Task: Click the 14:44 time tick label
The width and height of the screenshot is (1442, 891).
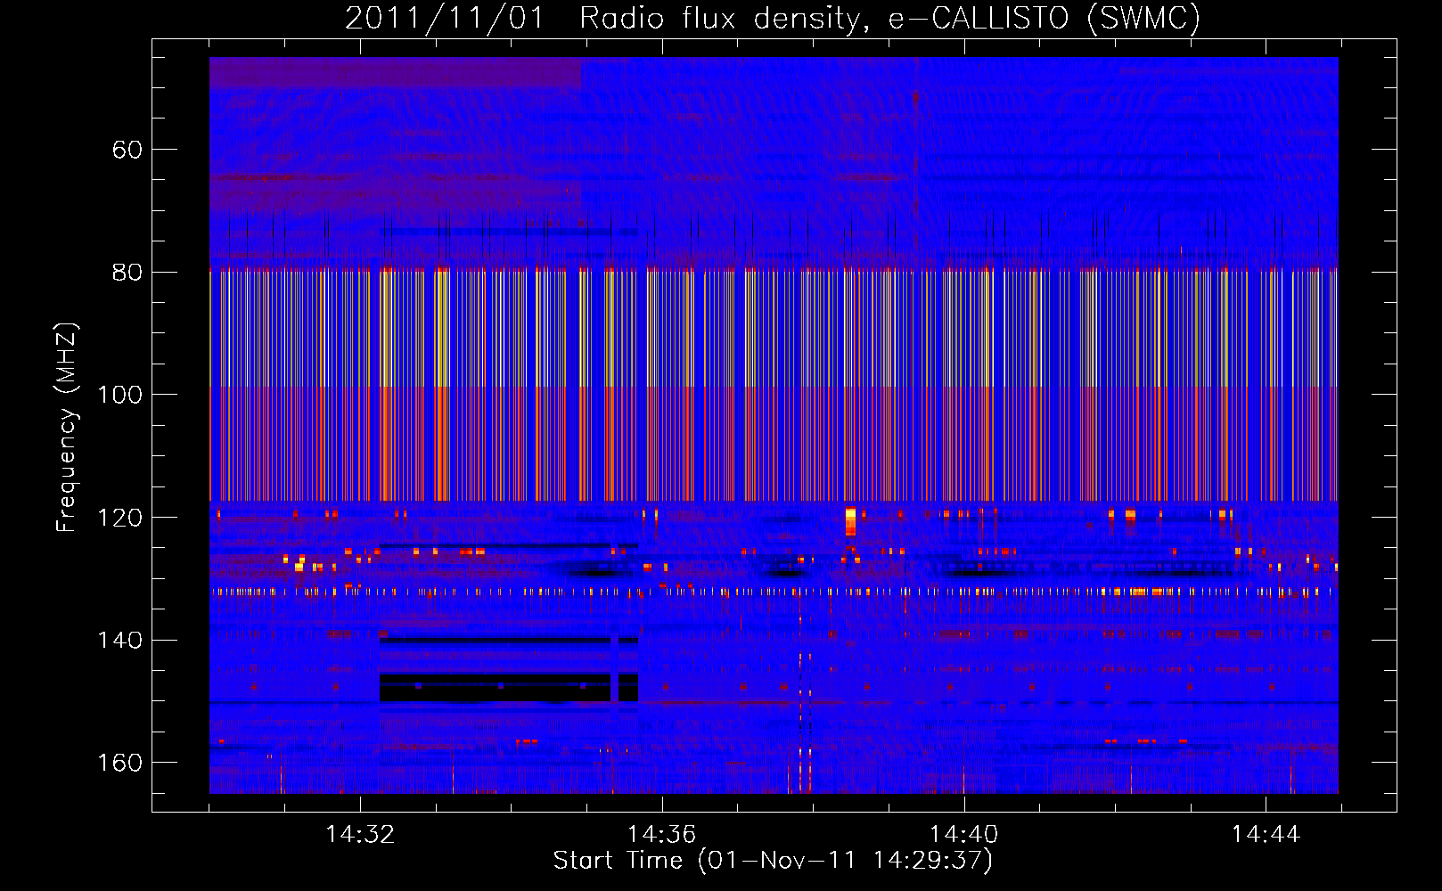Action: [1266, 835]
